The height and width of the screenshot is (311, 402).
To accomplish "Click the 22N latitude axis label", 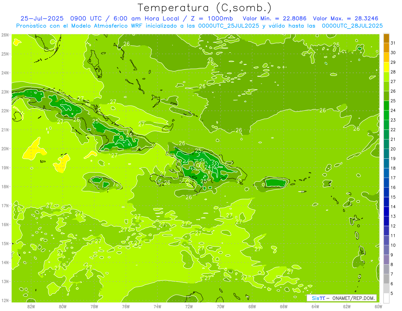I will pos(5,111).
